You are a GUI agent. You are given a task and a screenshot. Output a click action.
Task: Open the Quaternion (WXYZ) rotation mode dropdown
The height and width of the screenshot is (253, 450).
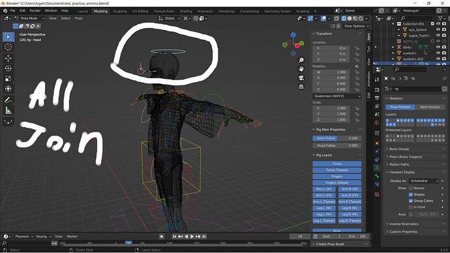click(x=337, y=96)
